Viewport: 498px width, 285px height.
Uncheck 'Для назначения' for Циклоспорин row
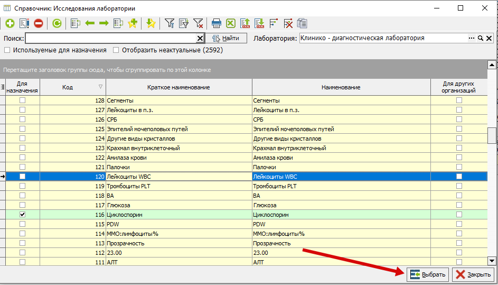tap(23, 215)
